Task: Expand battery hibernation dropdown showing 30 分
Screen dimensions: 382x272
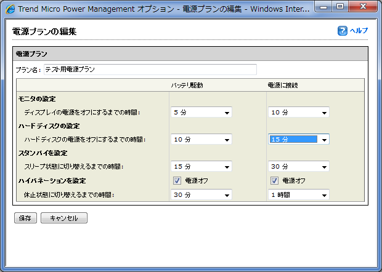Action: click(x=201, y=195)
